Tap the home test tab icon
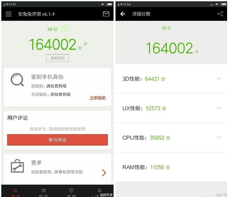This screenshot has width=230, height=197. coord(15,191)
